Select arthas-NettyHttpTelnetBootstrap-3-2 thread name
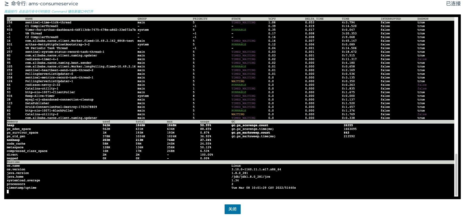This screenshot has width=470, height=217. [57, 45]
